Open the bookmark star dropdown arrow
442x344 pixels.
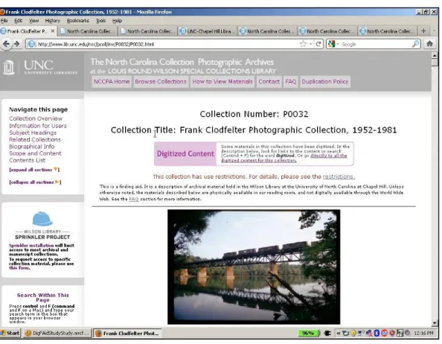pos(310,44)
